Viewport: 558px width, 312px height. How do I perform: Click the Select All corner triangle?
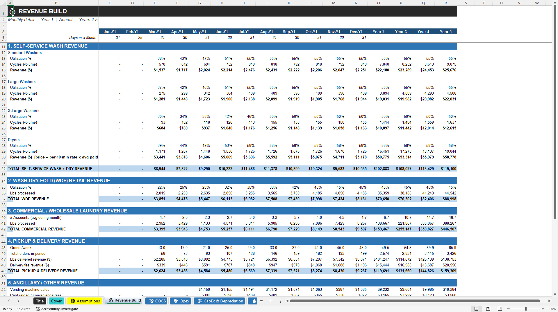[x=3, y=3]
